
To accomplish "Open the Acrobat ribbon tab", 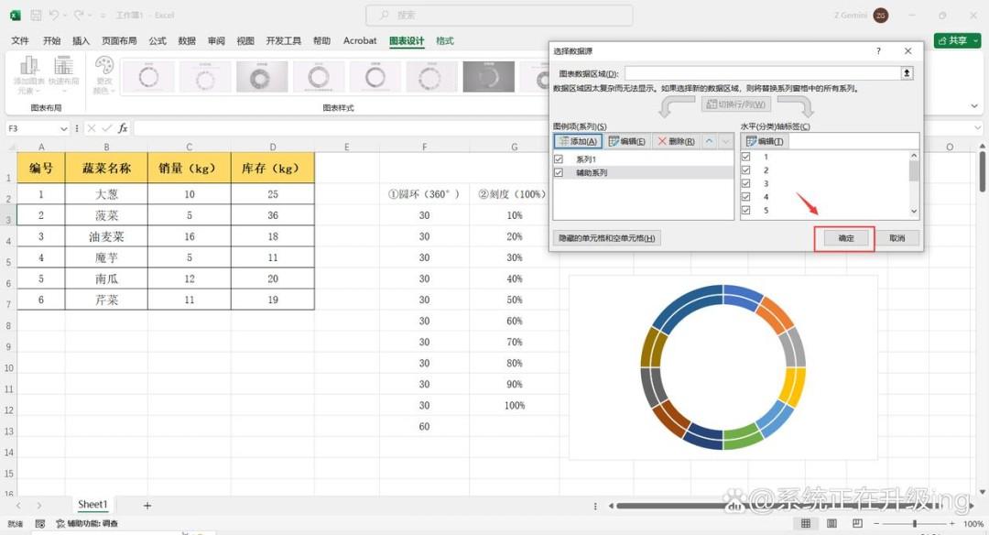I will tap(360, 40).
